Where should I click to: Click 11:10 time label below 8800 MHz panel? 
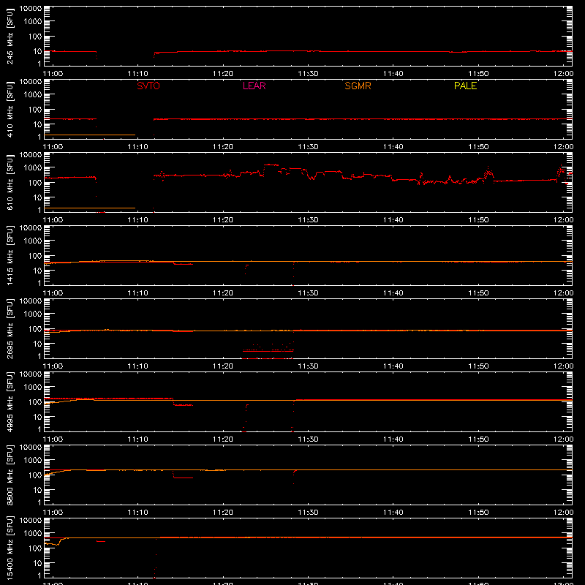click(x=137, y=513)
